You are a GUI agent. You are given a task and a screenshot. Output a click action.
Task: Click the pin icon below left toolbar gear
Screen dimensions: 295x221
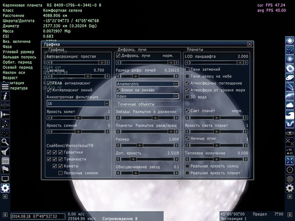pyautogui.click(x=5, y=197)
